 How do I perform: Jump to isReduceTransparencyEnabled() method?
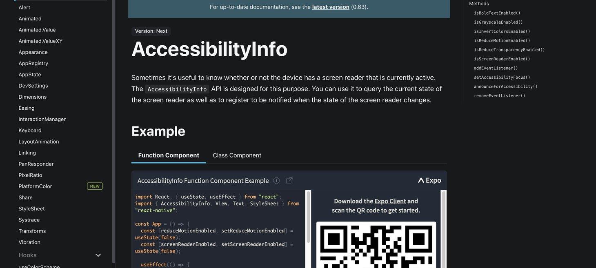coord(509,50)
